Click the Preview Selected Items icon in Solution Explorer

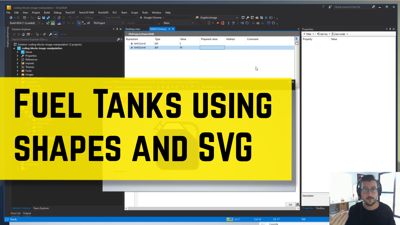pos(55,34)
